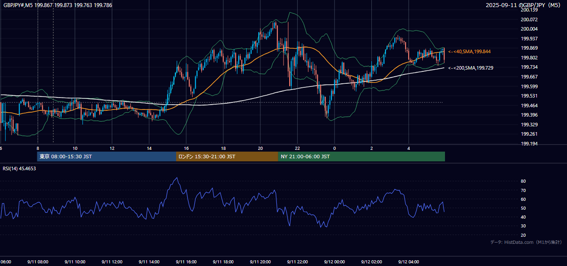Click hour marker '20' under the candlestick chart
Viewport: 567px width, 266px height.
(260, 149)
